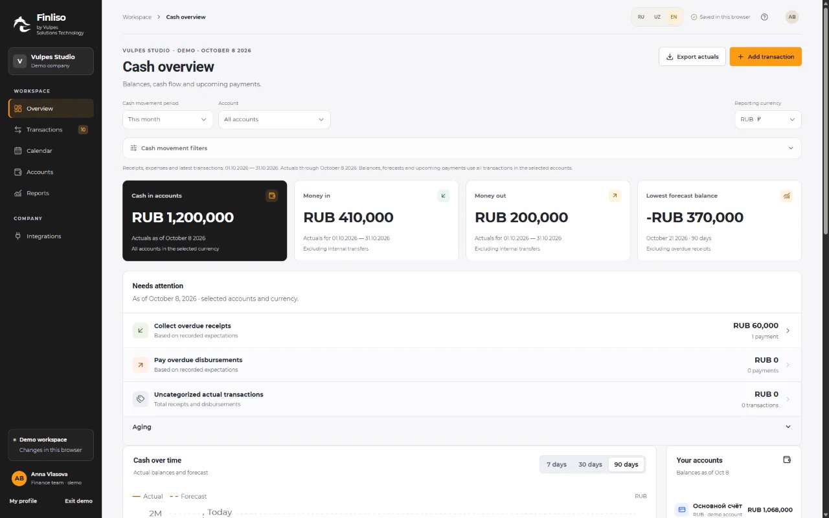Open the Cash movement period dropdown
The height and width of the screenshot is (518, 829).
tap(168, 119)
